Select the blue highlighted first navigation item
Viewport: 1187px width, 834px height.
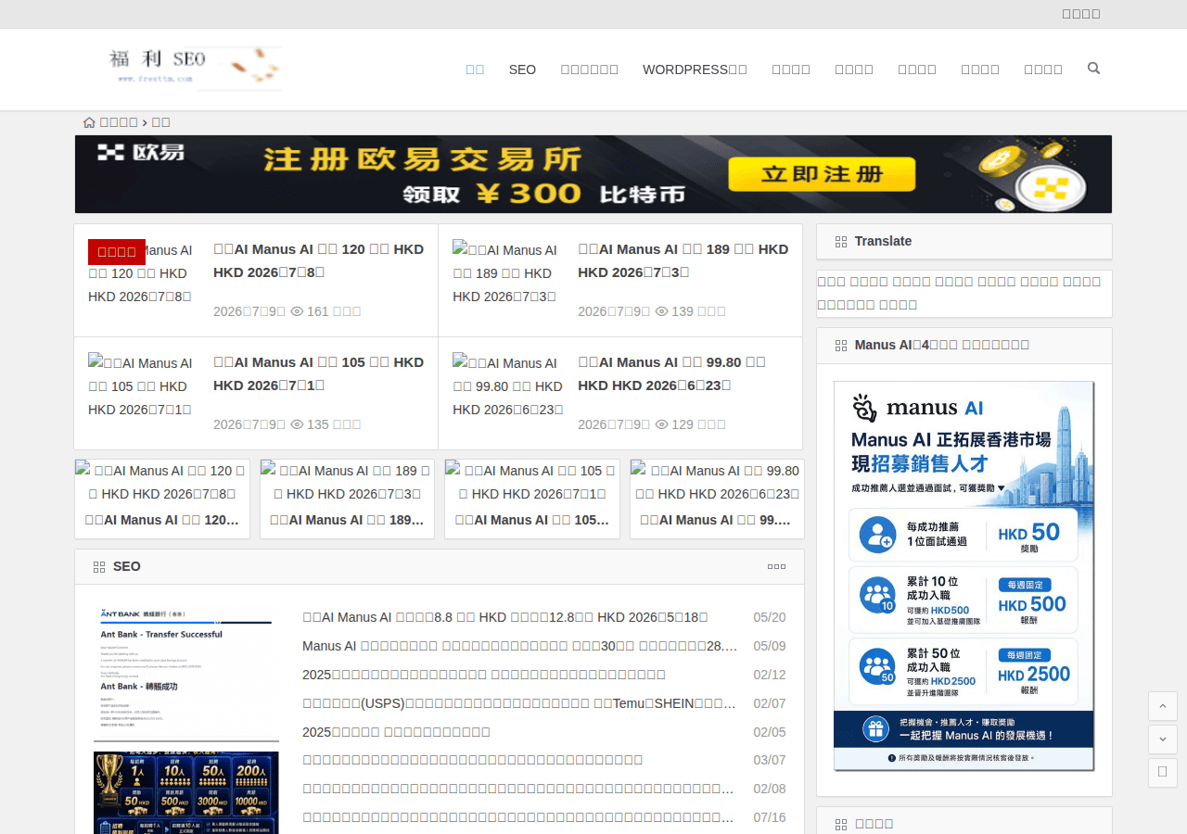(x=475, y=69)
